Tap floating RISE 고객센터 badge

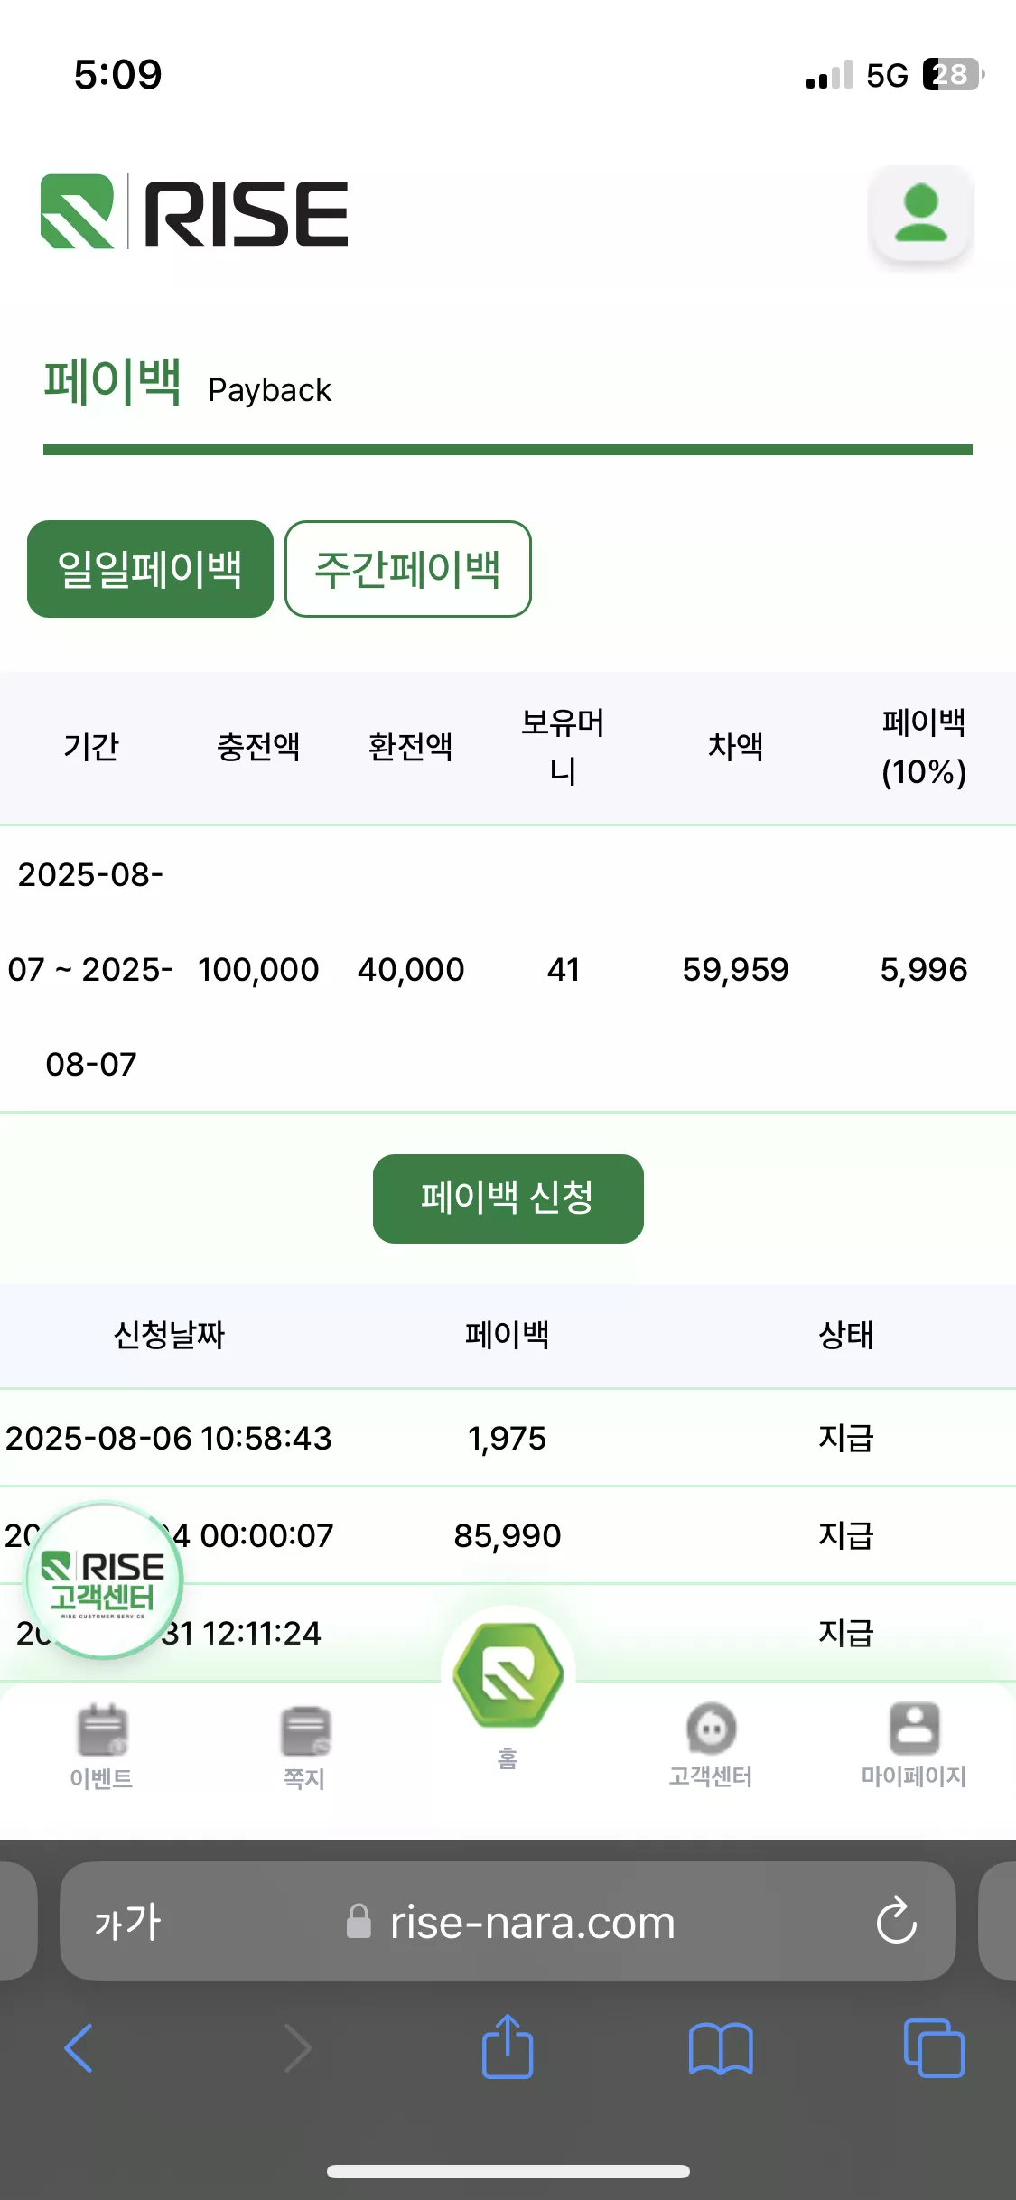(x=103, y=1580)
